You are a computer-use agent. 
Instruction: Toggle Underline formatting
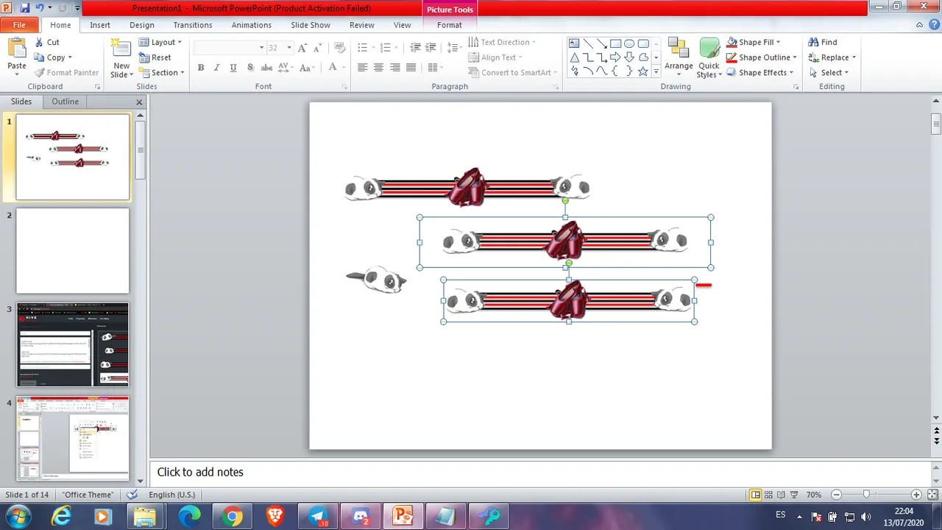[x=233, y=68]
